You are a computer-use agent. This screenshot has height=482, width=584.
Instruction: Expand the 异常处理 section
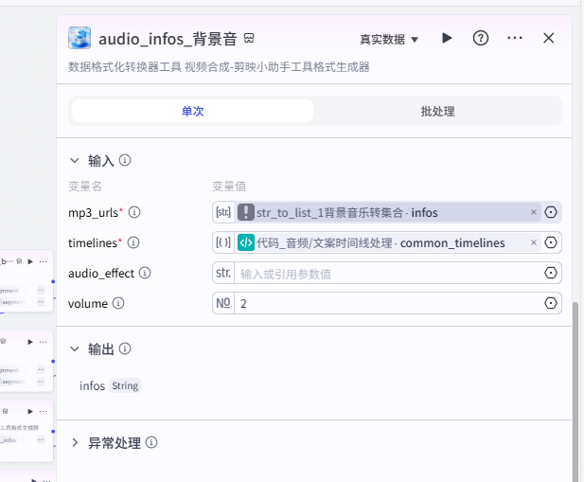click(x=75, y=442)
